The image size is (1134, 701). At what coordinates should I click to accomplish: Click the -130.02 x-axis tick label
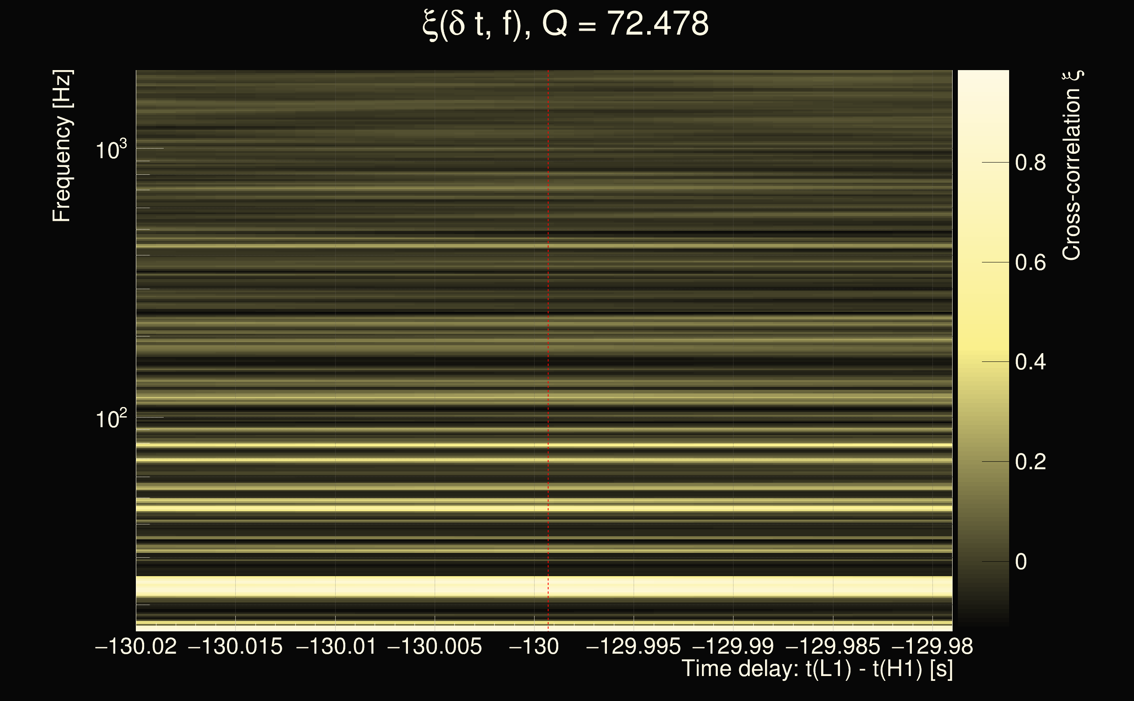(x=136, y=646)
